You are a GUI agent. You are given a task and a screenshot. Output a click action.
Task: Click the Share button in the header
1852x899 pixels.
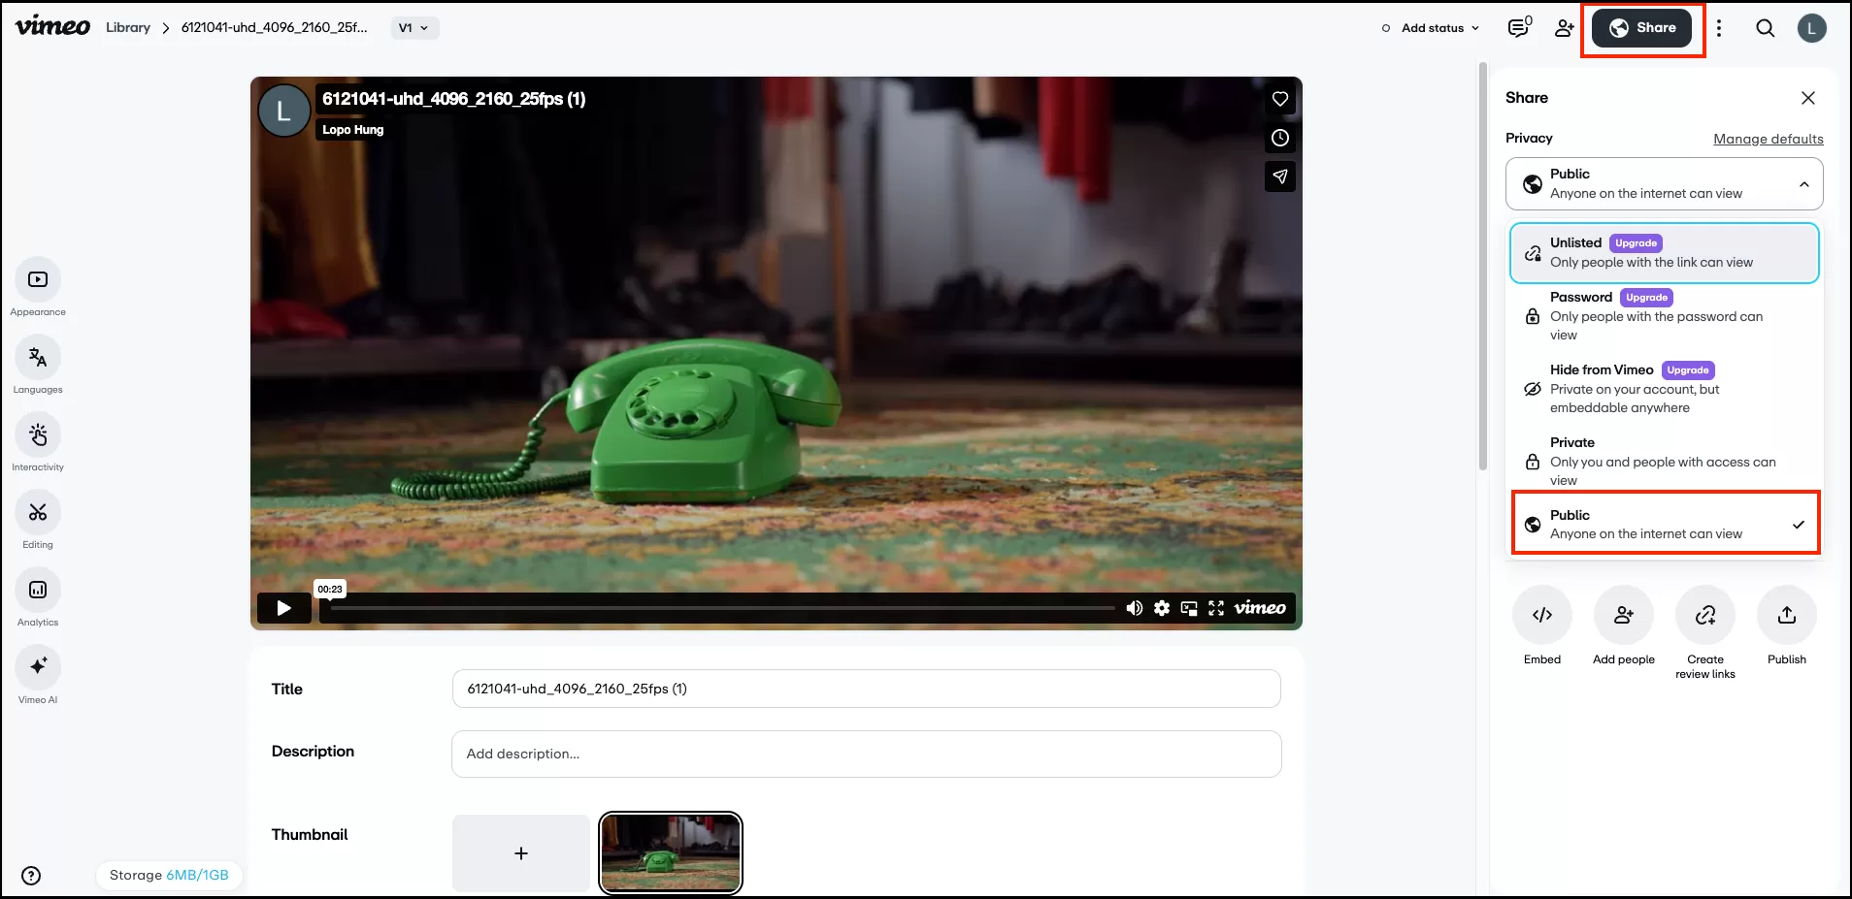point(1642,28)
